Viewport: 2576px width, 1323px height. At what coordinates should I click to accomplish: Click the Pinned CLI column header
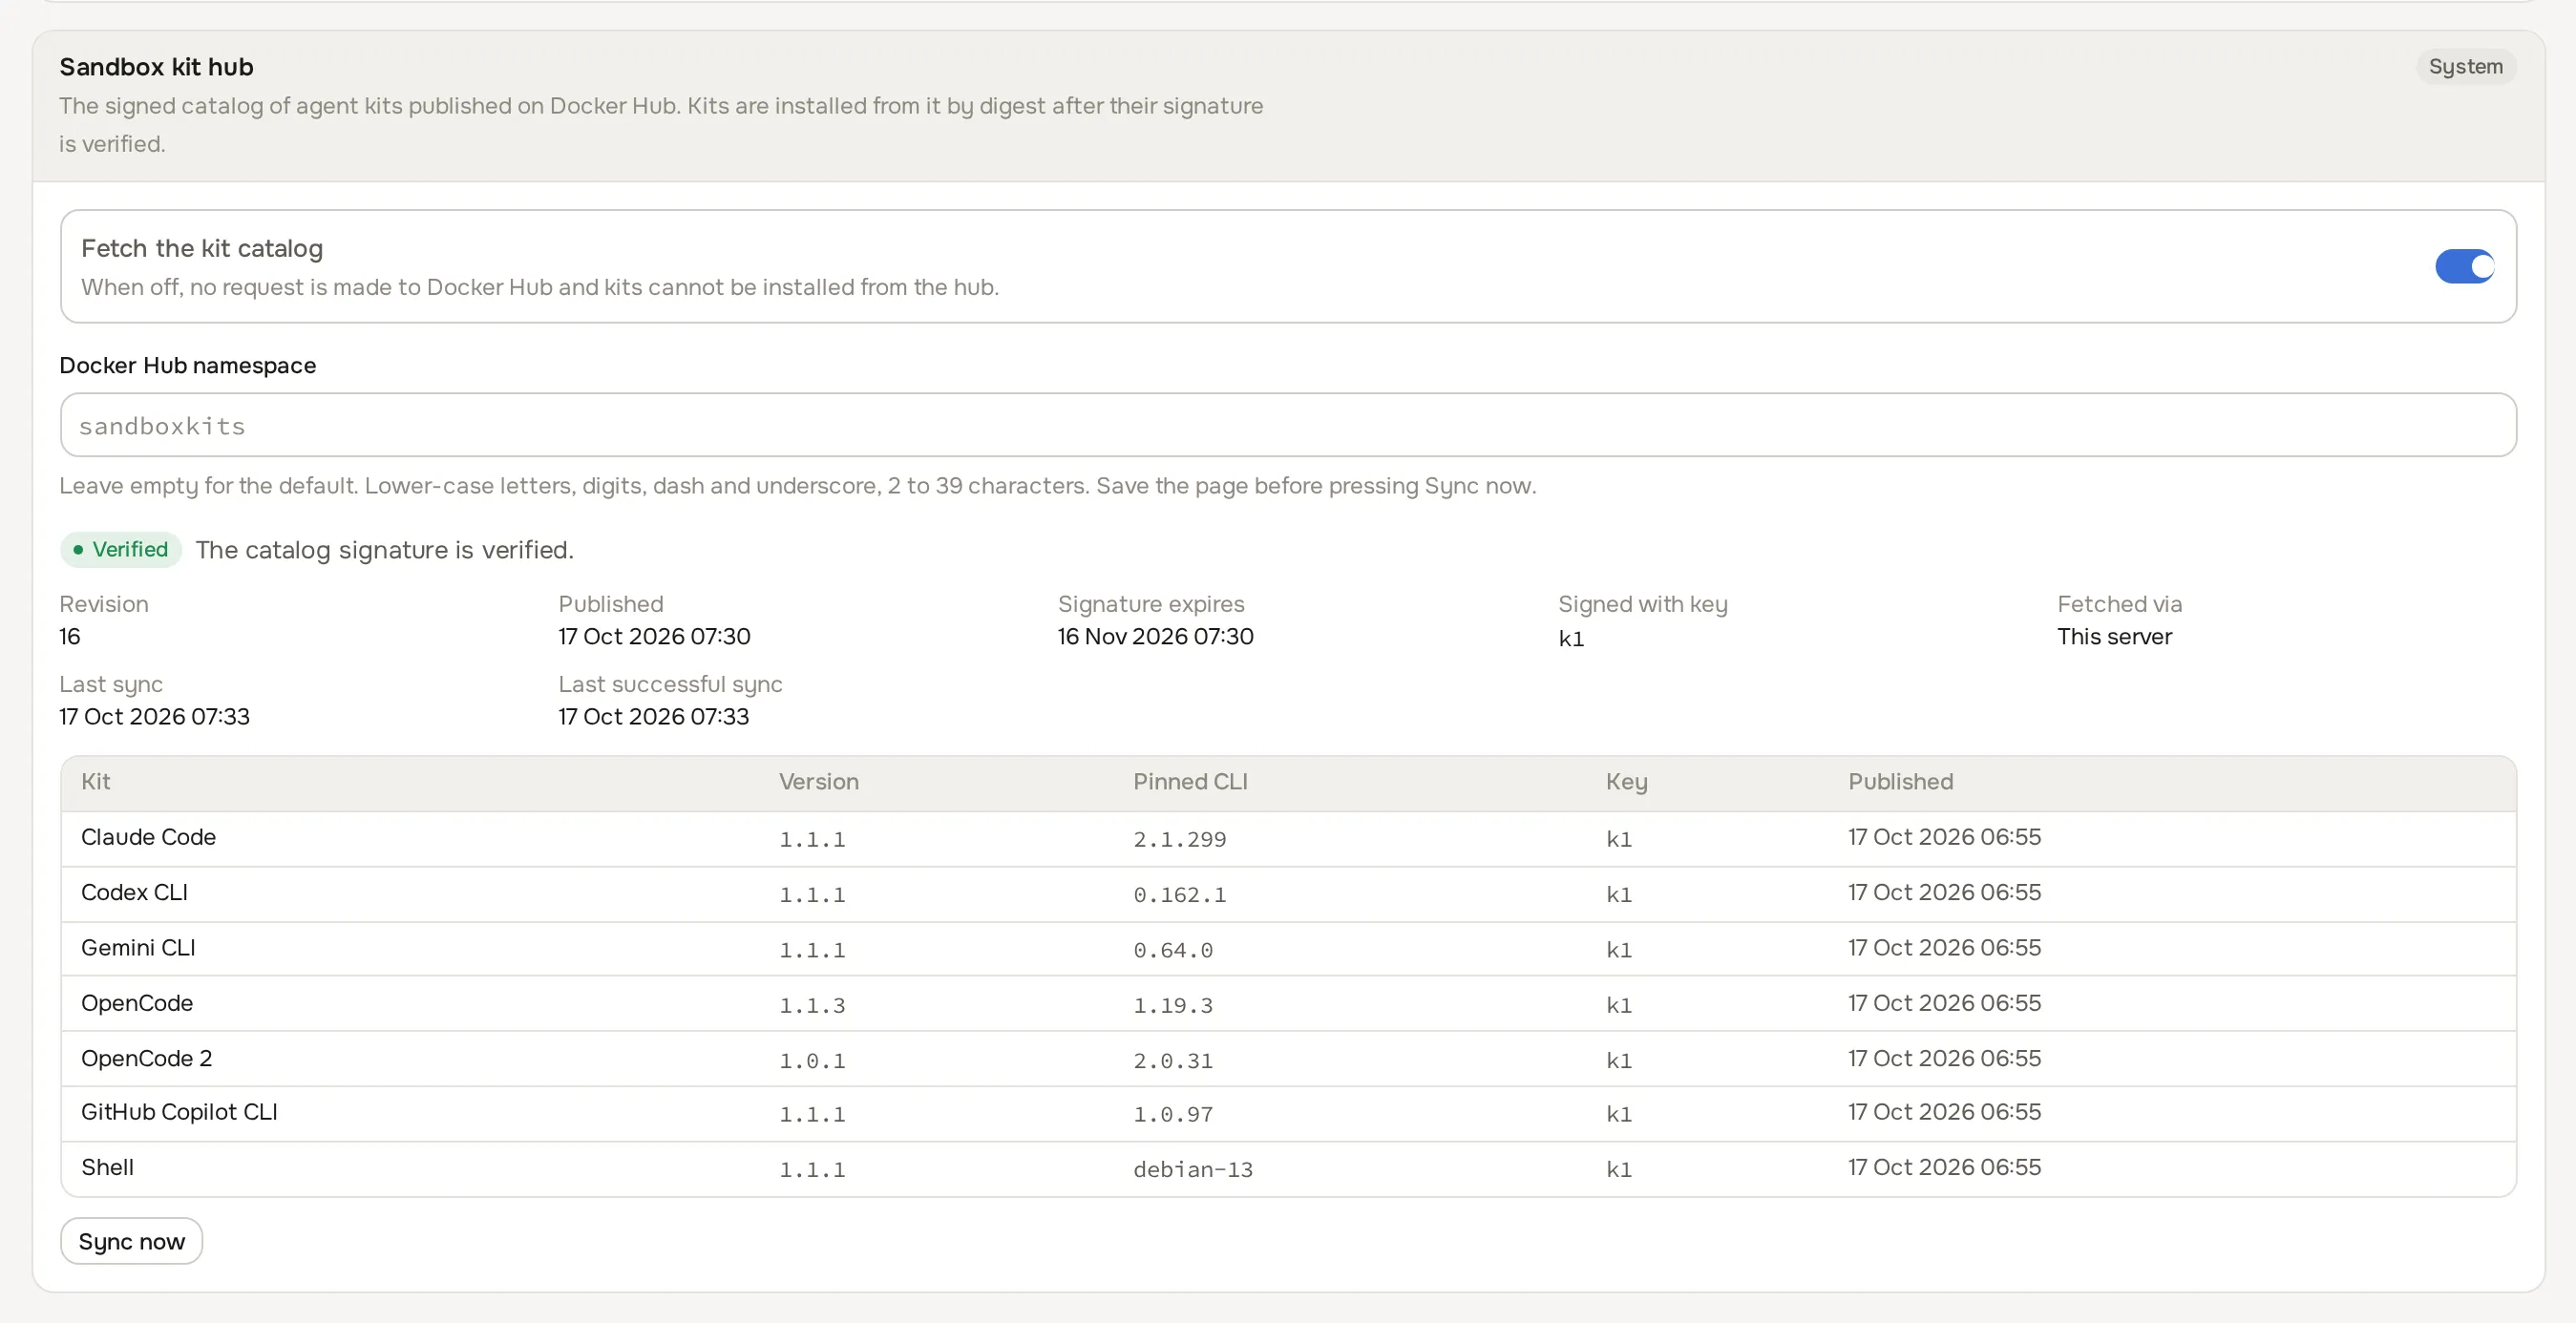1190,781
